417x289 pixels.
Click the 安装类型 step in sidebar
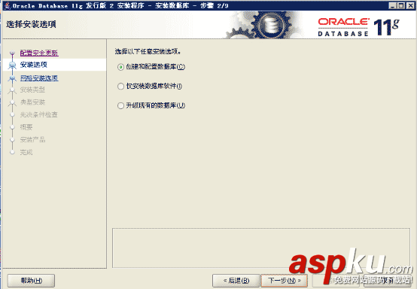[32, 90]
